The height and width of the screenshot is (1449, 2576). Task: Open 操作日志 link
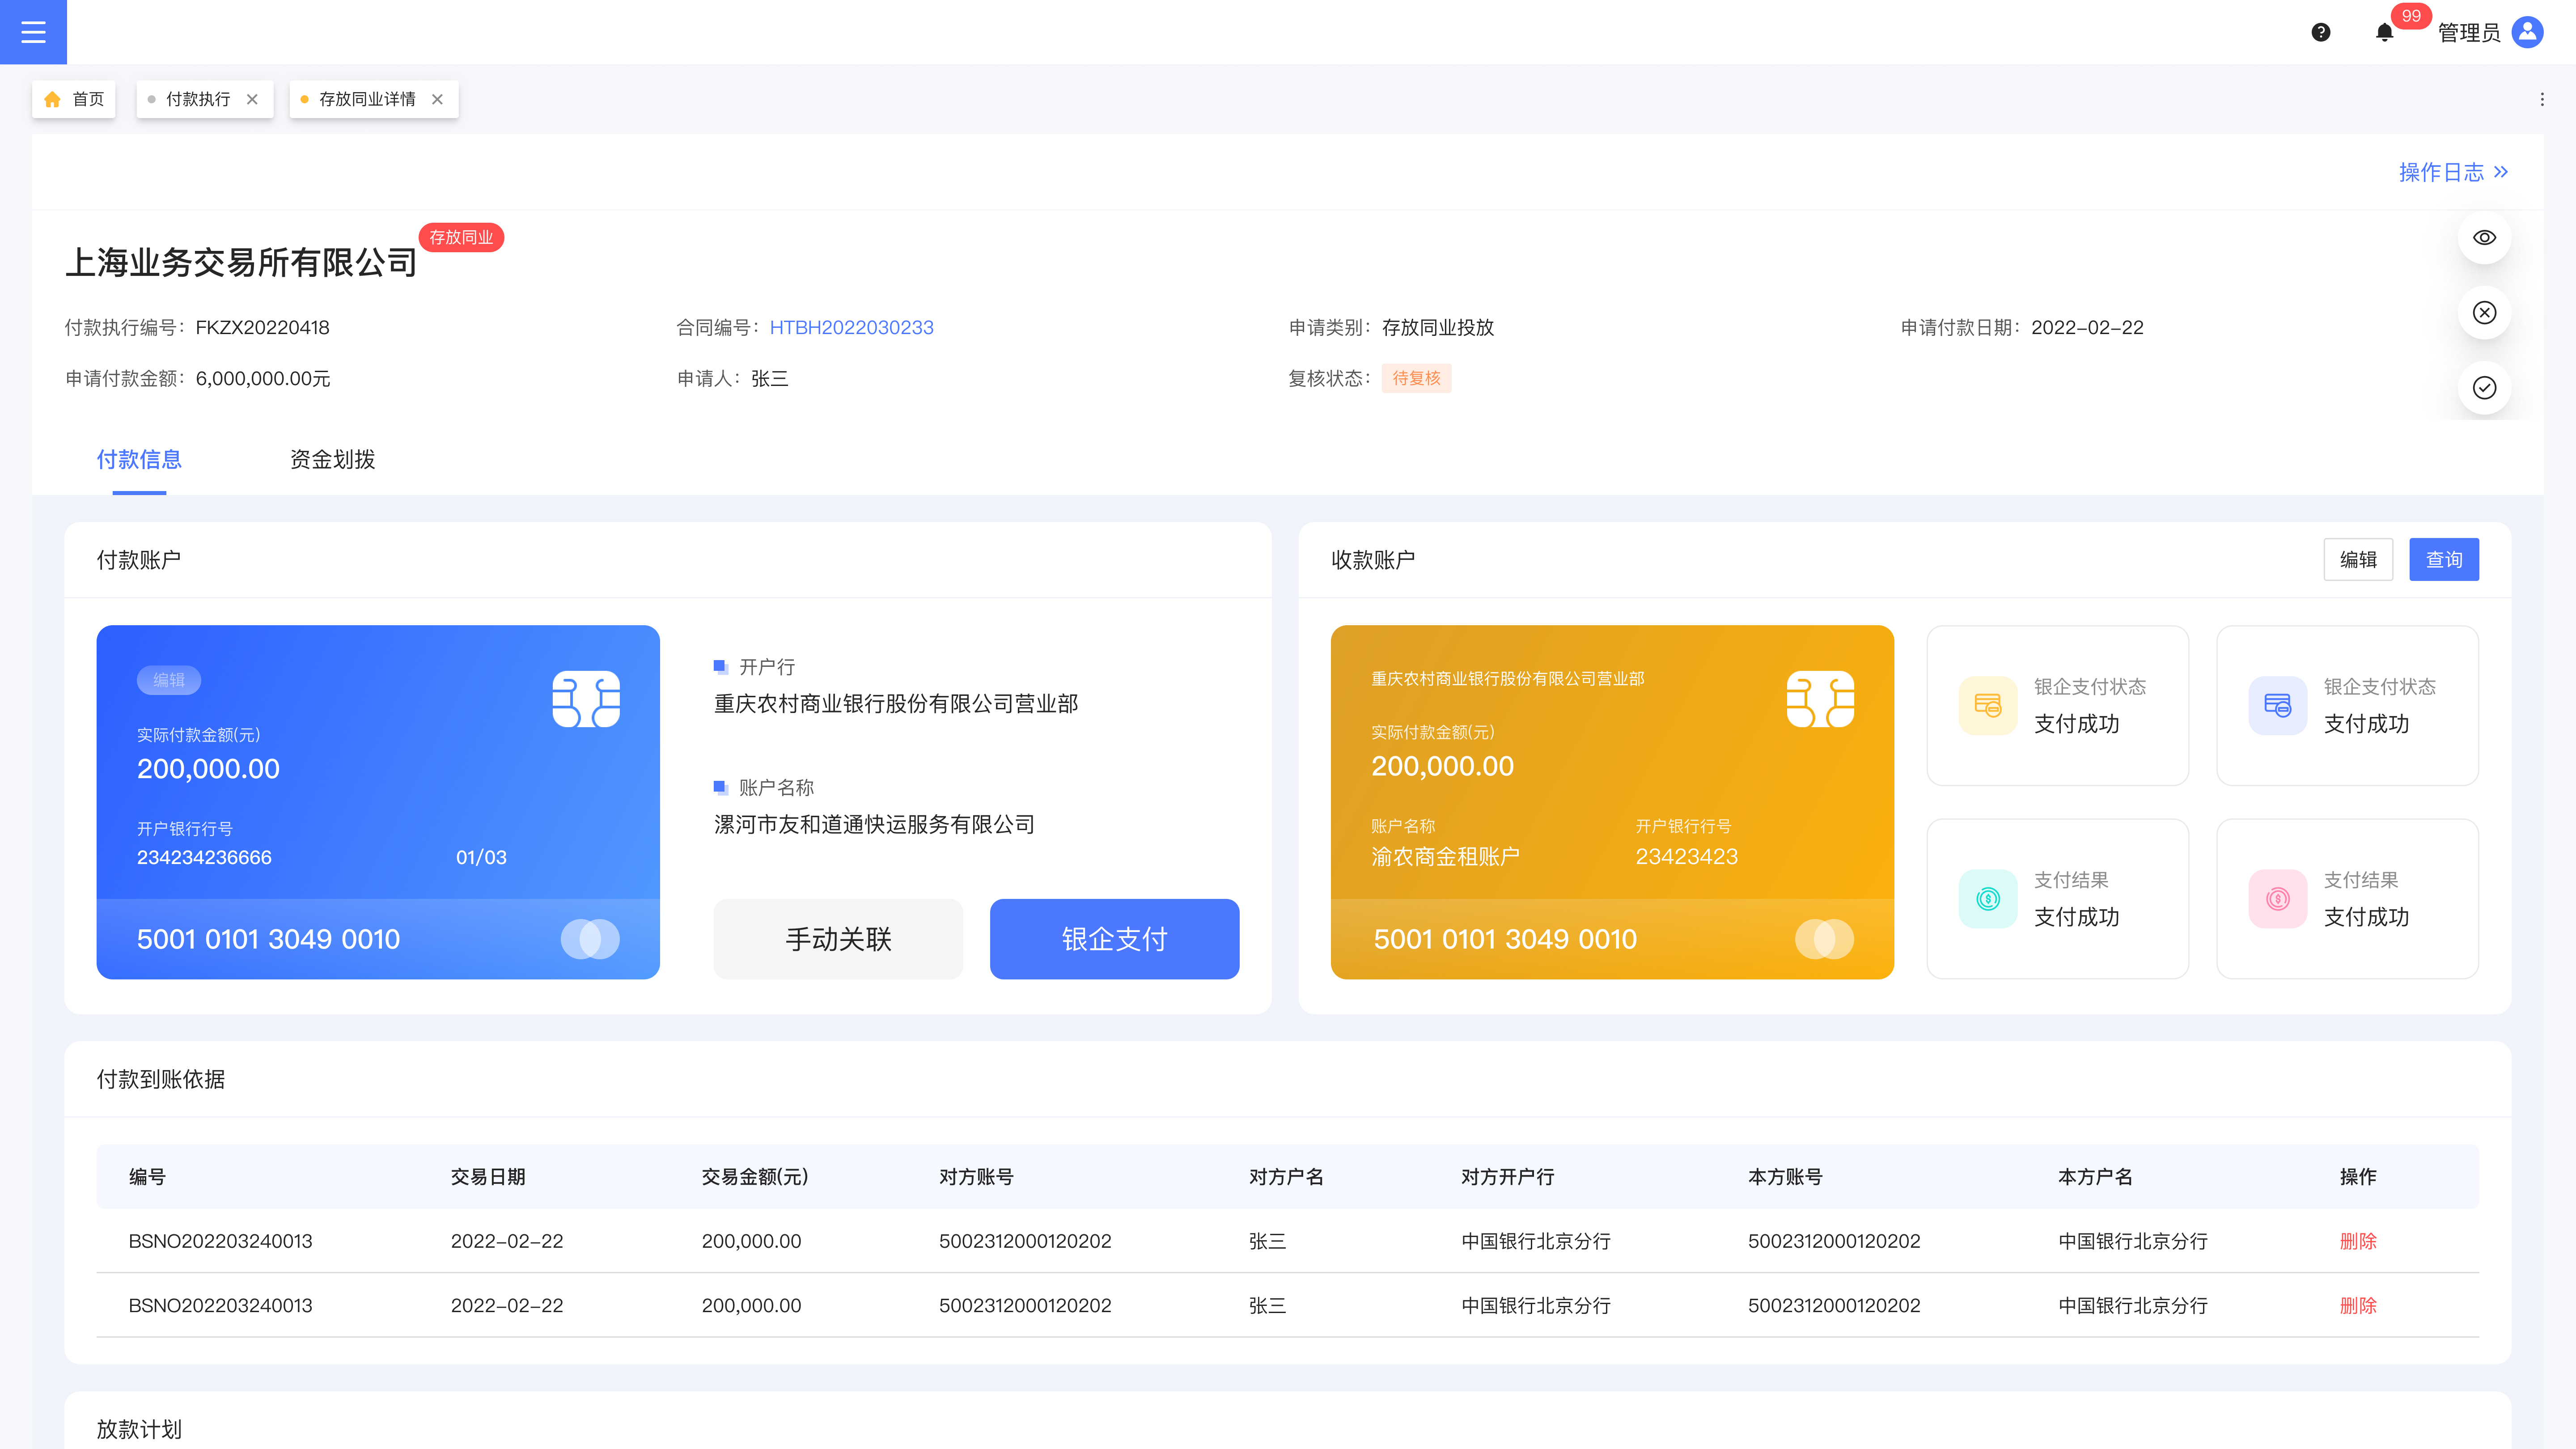click(2453, 172)
